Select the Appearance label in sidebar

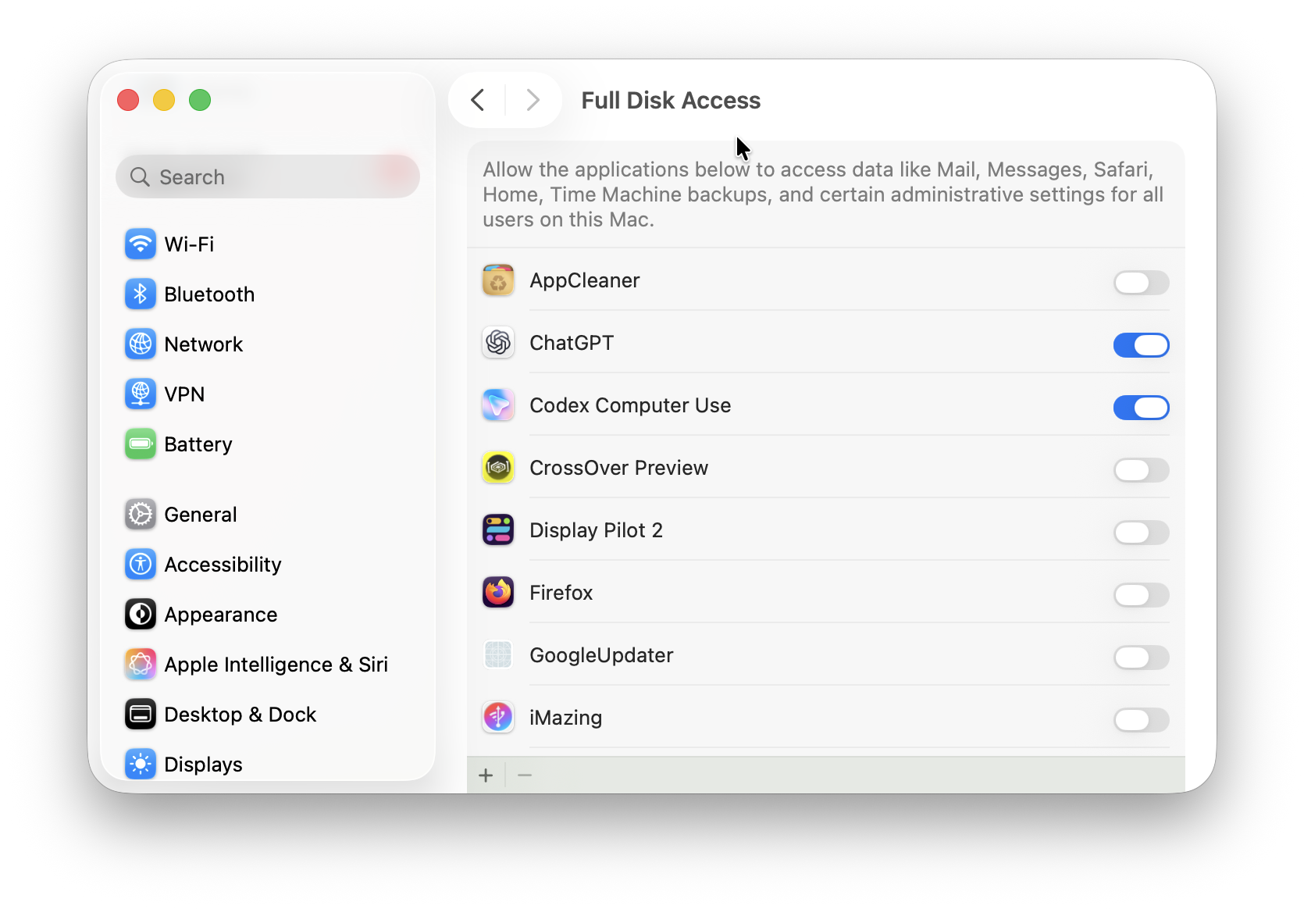tap(221, 615)
